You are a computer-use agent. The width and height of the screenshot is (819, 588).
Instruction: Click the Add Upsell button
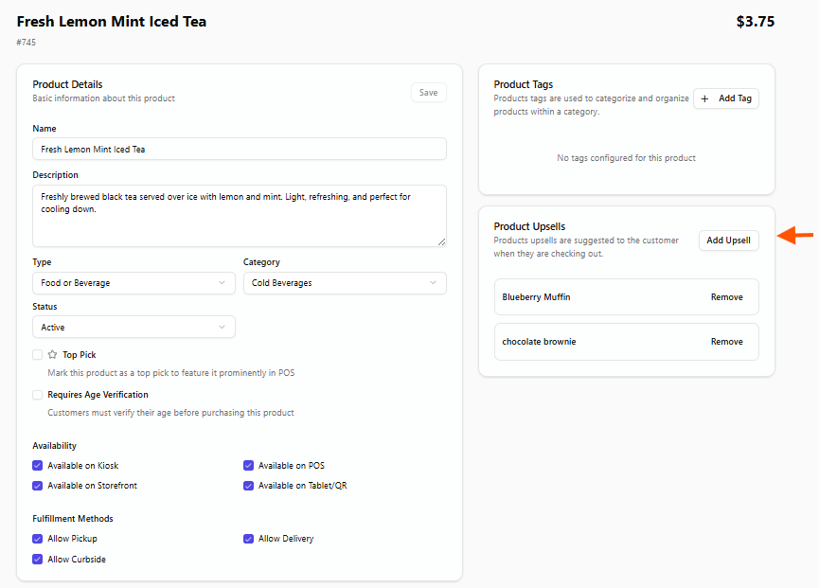click(x=728, y=241)
